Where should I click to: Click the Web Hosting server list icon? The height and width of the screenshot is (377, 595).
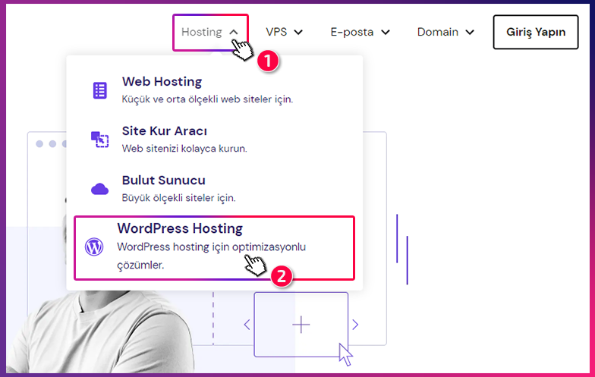point(100,91)
